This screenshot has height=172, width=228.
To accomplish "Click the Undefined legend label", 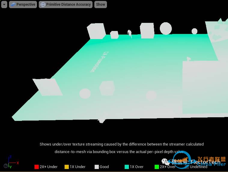I will pos(199,167).
